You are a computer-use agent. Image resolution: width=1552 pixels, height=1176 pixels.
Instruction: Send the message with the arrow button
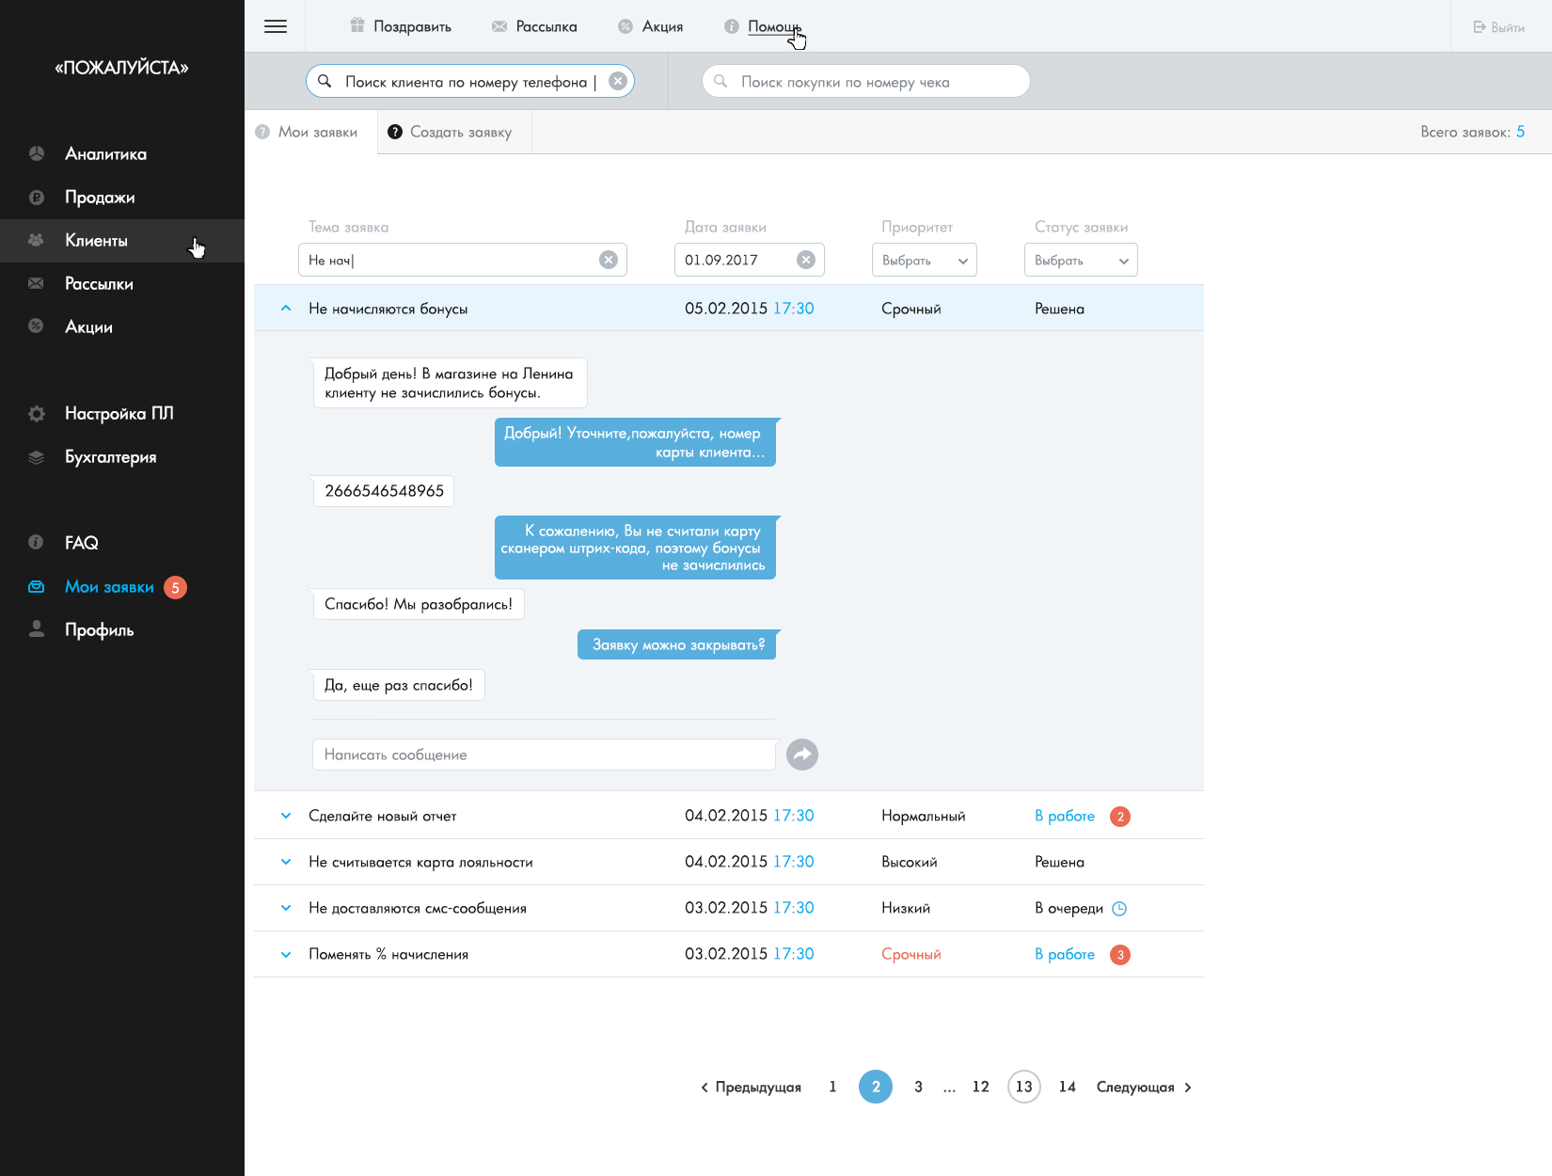(x=802, y=755)
